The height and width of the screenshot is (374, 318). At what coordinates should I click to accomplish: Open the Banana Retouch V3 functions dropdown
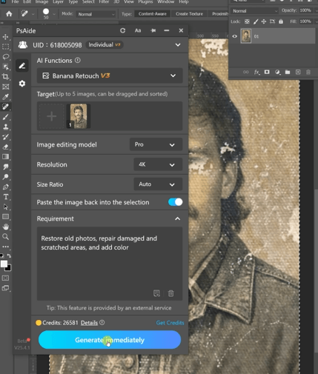coord(110,76)
